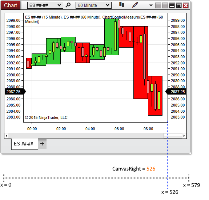Switch to the ES ##-## chart tab
The height and width of the screenshot is (200, 209).
click(25, 144)
